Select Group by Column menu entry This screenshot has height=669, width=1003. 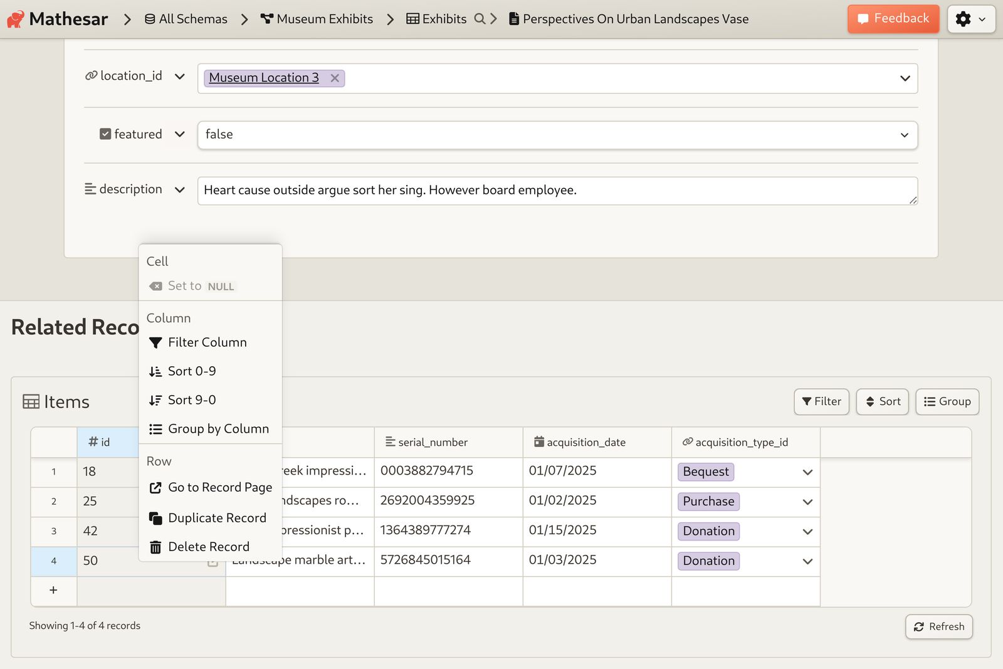click(210, 429)
